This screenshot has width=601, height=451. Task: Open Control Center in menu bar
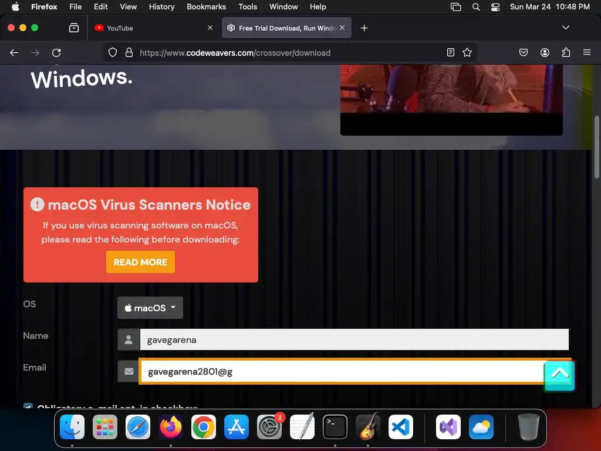tap(495, 6)
